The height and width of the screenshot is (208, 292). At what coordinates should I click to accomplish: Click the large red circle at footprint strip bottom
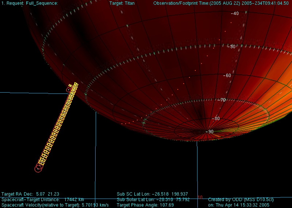38,169
